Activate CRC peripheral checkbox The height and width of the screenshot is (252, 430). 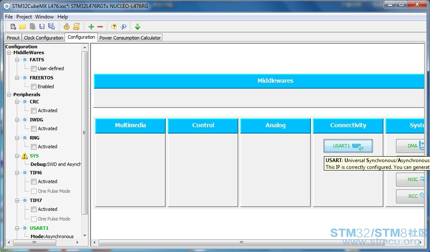point(34,110)
